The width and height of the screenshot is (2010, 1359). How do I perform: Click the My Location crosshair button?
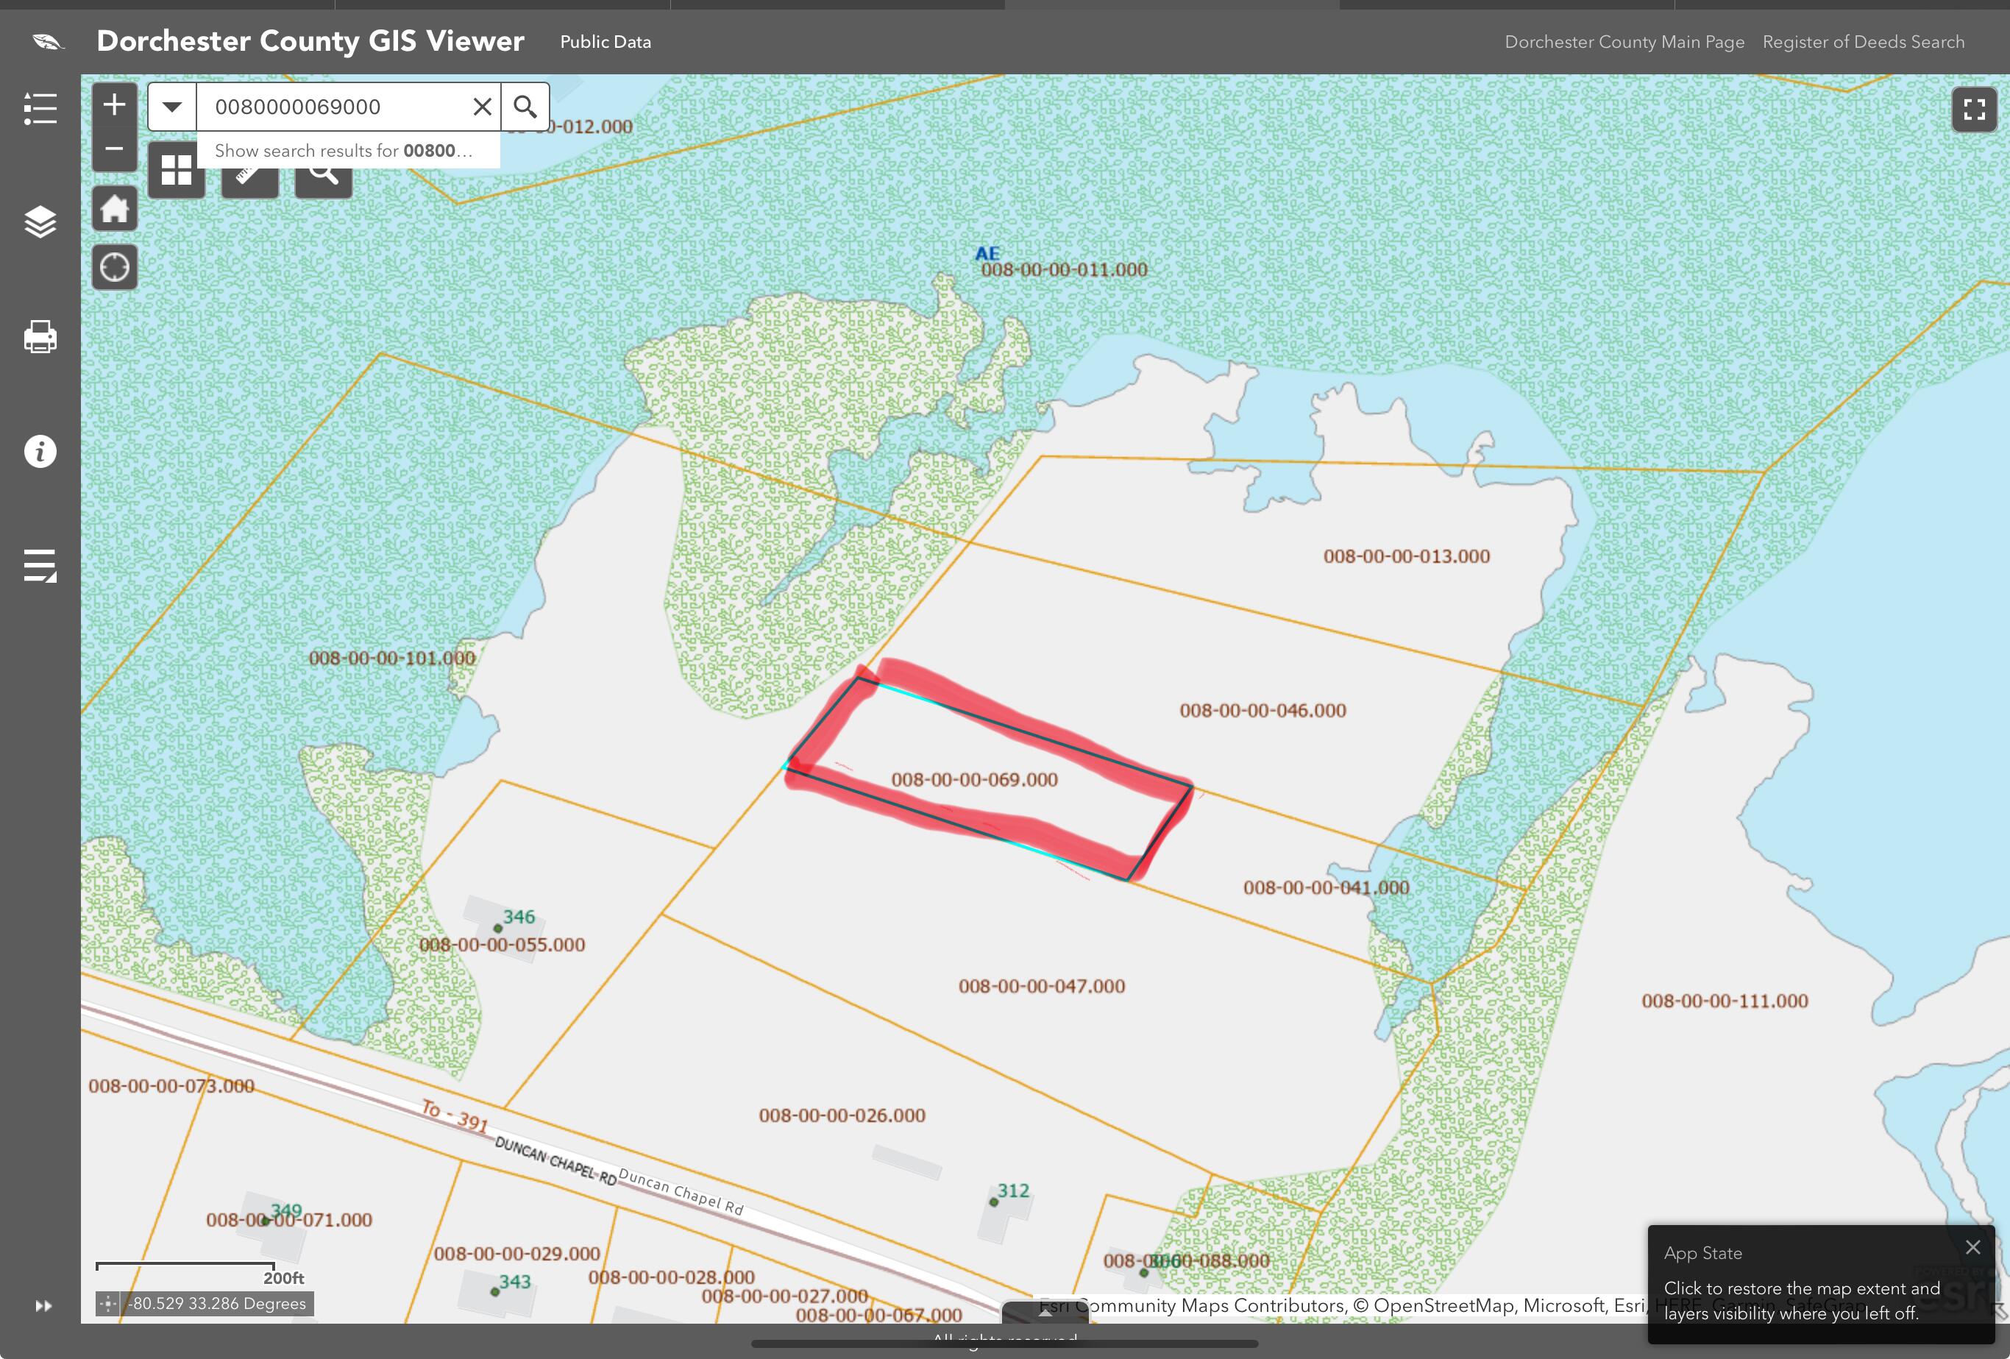(x=114, y=267)
